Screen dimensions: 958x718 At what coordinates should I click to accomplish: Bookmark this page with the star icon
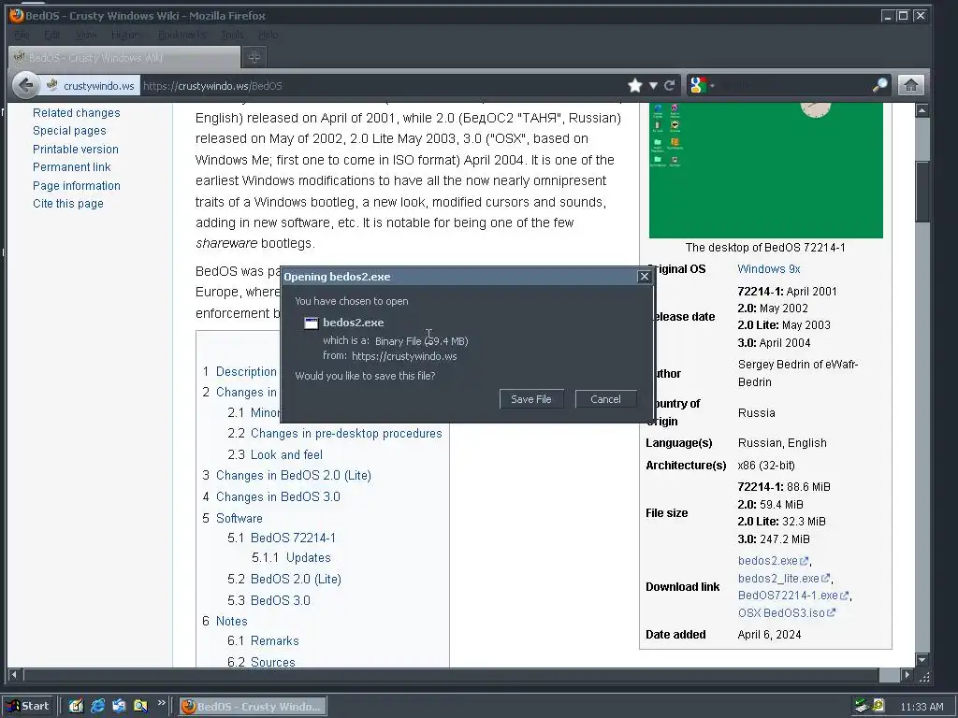click(x=635, y=85)
